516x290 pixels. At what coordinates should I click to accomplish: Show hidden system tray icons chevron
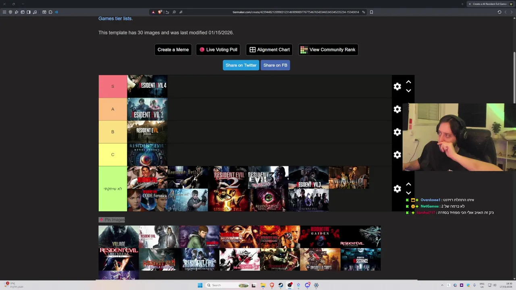[x=442, y=285]
